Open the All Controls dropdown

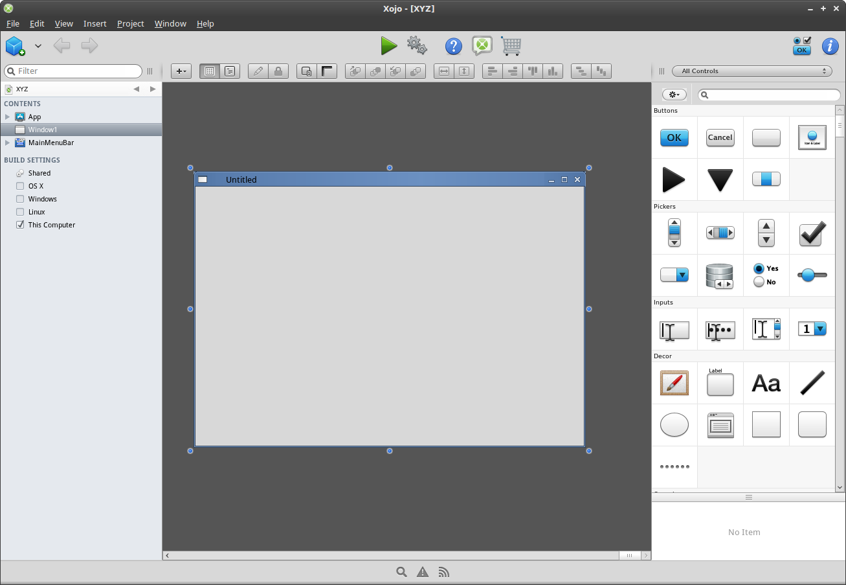(752, 71)
